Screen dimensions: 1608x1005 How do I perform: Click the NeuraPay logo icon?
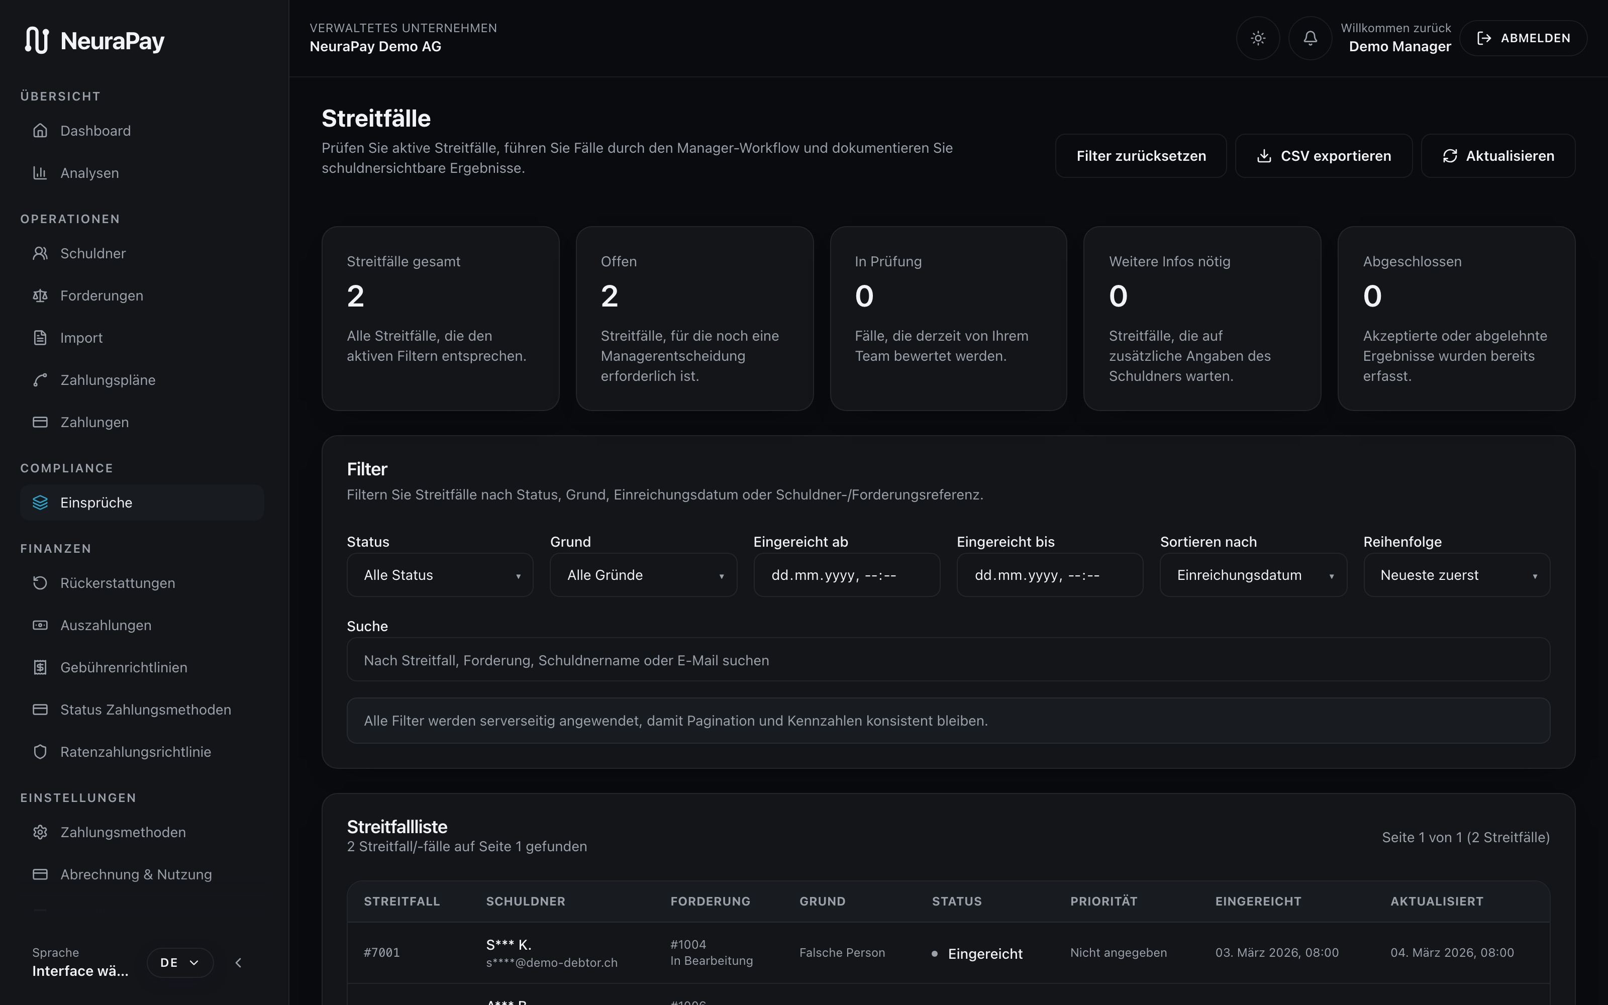(x=37, y=41)
